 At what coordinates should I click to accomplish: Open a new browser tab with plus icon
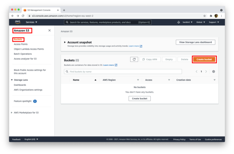click(x=64, y=10)
